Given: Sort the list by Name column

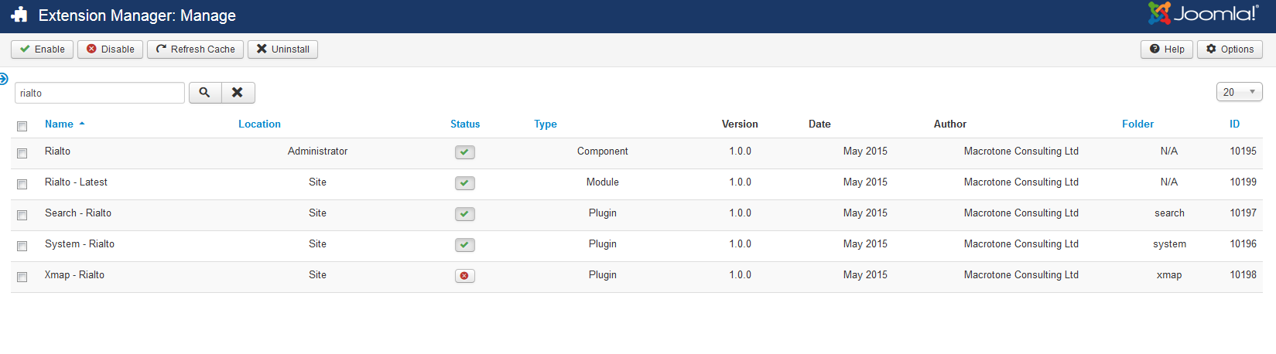Looking at the screenshot, I should (x=59, y=124).
